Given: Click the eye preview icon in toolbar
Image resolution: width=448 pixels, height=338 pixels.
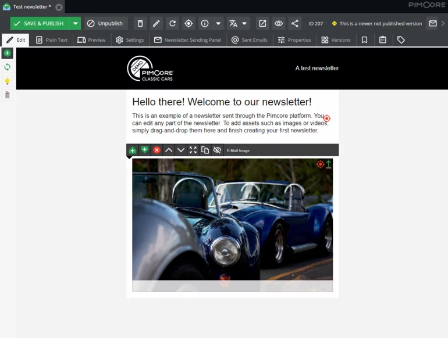Looking at the screenshot, I should click(279, 23).
